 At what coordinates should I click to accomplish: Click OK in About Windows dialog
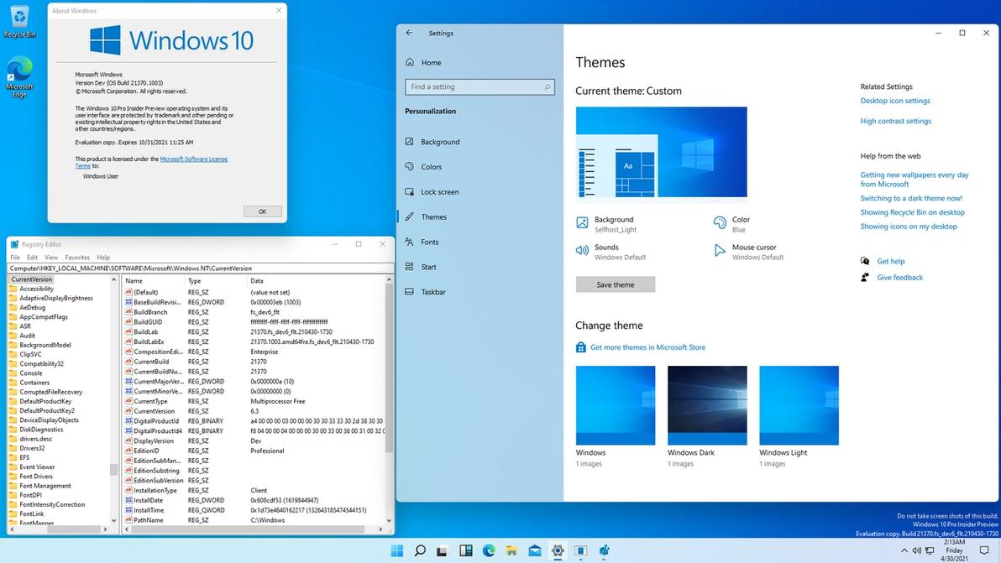pos(262,211)
